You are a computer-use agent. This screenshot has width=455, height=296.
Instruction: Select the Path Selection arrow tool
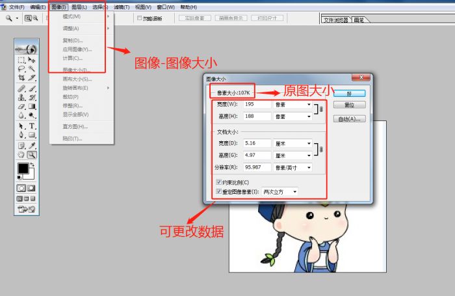click(x=21, y=126)
